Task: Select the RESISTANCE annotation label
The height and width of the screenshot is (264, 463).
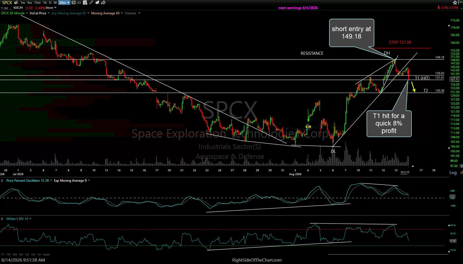Action: pyautogui.click(x=312, y=53)
